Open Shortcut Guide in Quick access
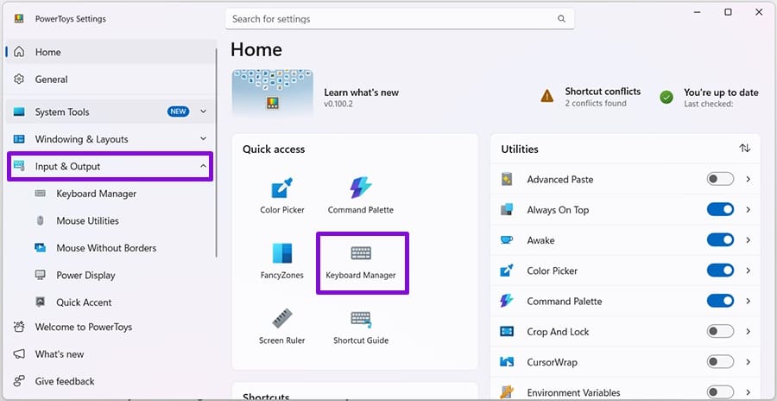 pyautogui.click(x=361, y=327)
